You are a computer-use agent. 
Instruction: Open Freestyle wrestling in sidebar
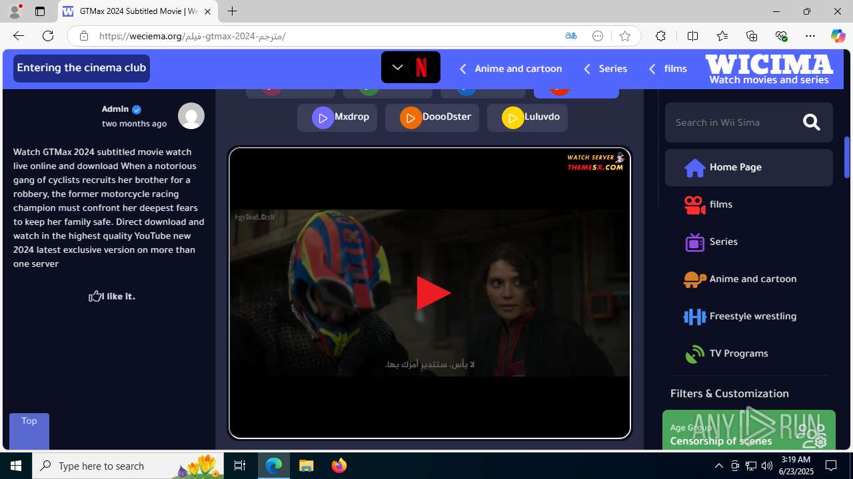point(748,316)
